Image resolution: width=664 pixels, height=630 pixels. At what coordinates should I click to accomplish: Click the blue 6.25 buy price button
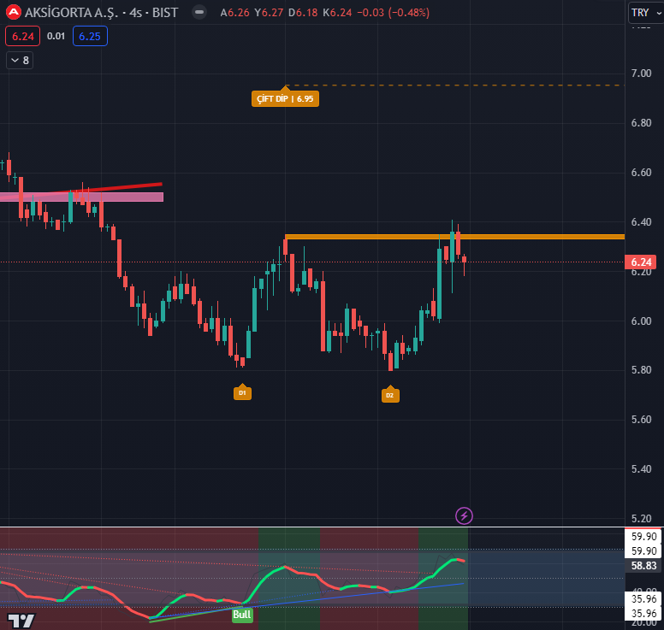tap(90, 37)
